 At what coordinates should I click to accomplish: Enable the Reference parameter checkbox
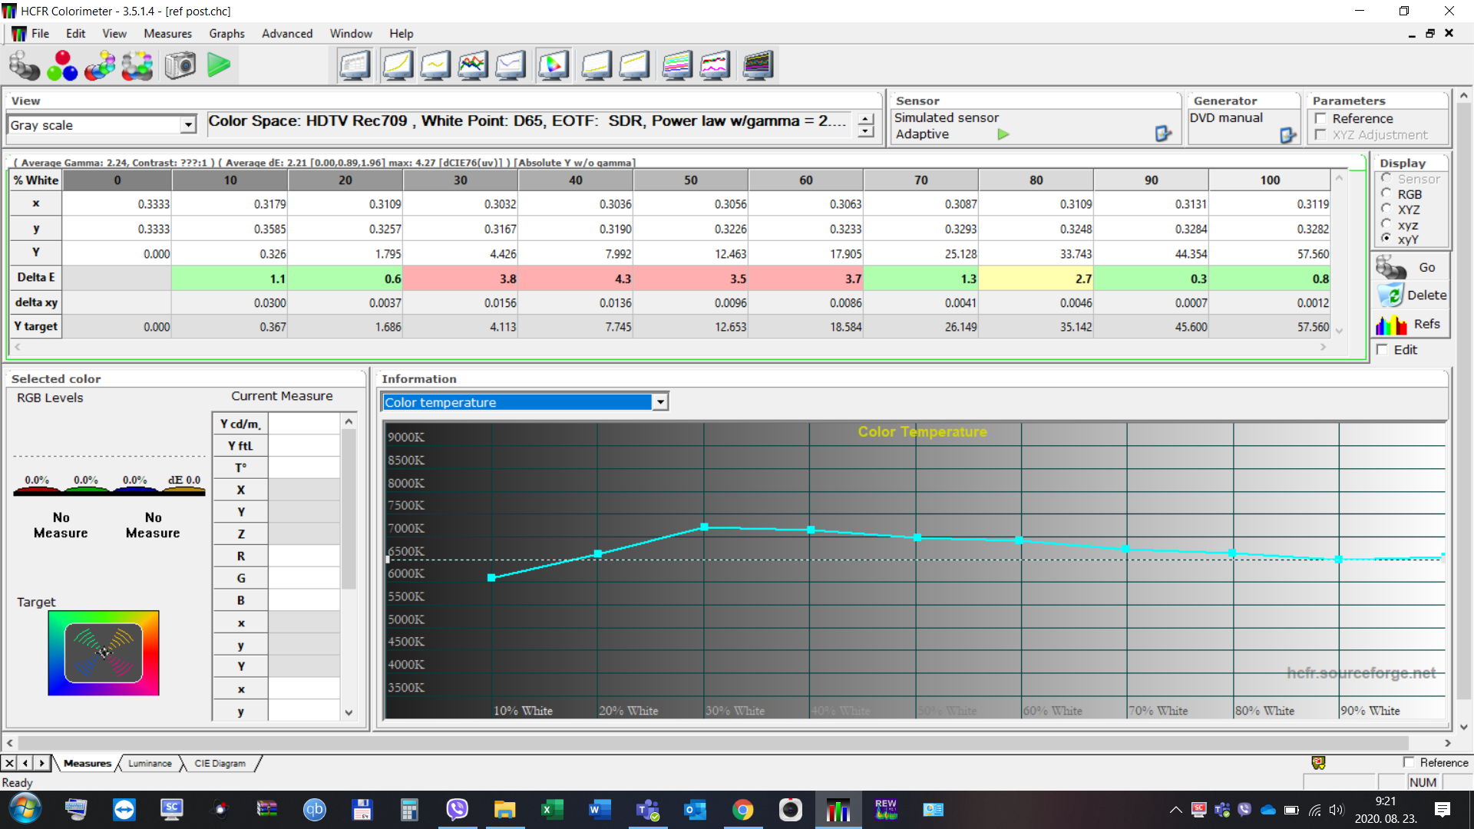(x=1320, y=118)
